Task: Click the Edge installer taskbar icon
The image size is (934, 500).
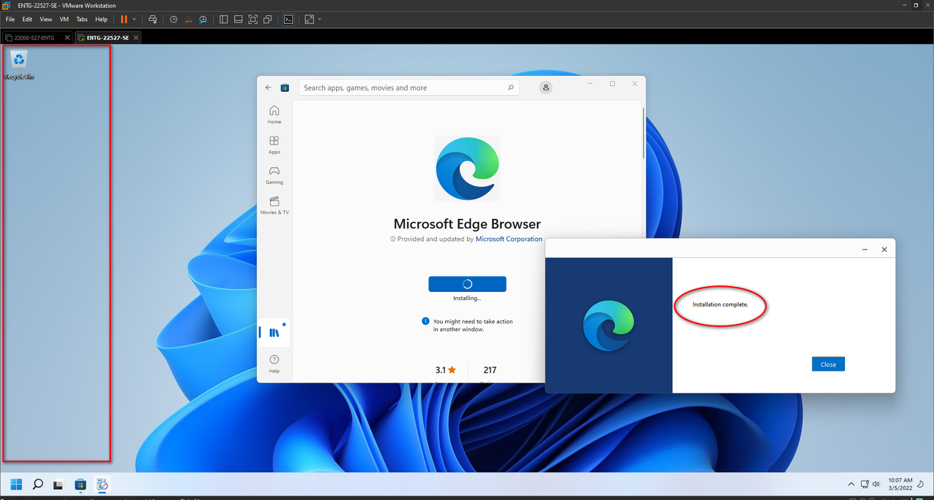Action: click(x=103, y=484)
